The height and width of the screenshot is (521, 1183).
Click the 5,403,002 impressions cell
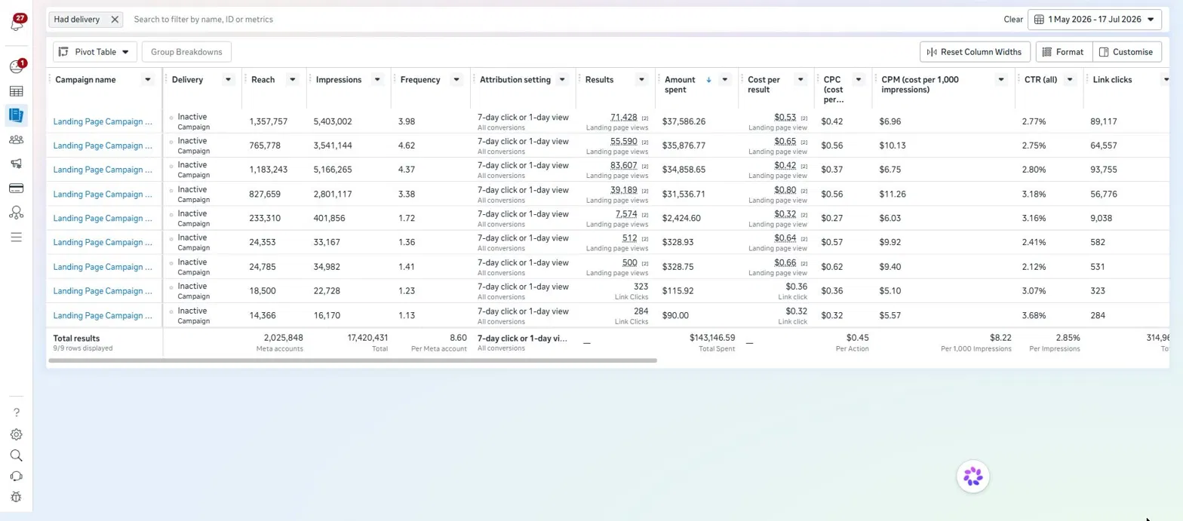[333, 121]
